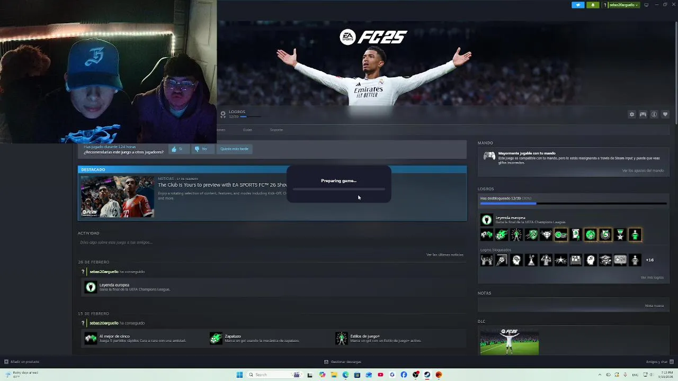Click first unlocked achievement with controllers icon
The width and height of the screenshot is (678, 381).
[x=486, y=235]
